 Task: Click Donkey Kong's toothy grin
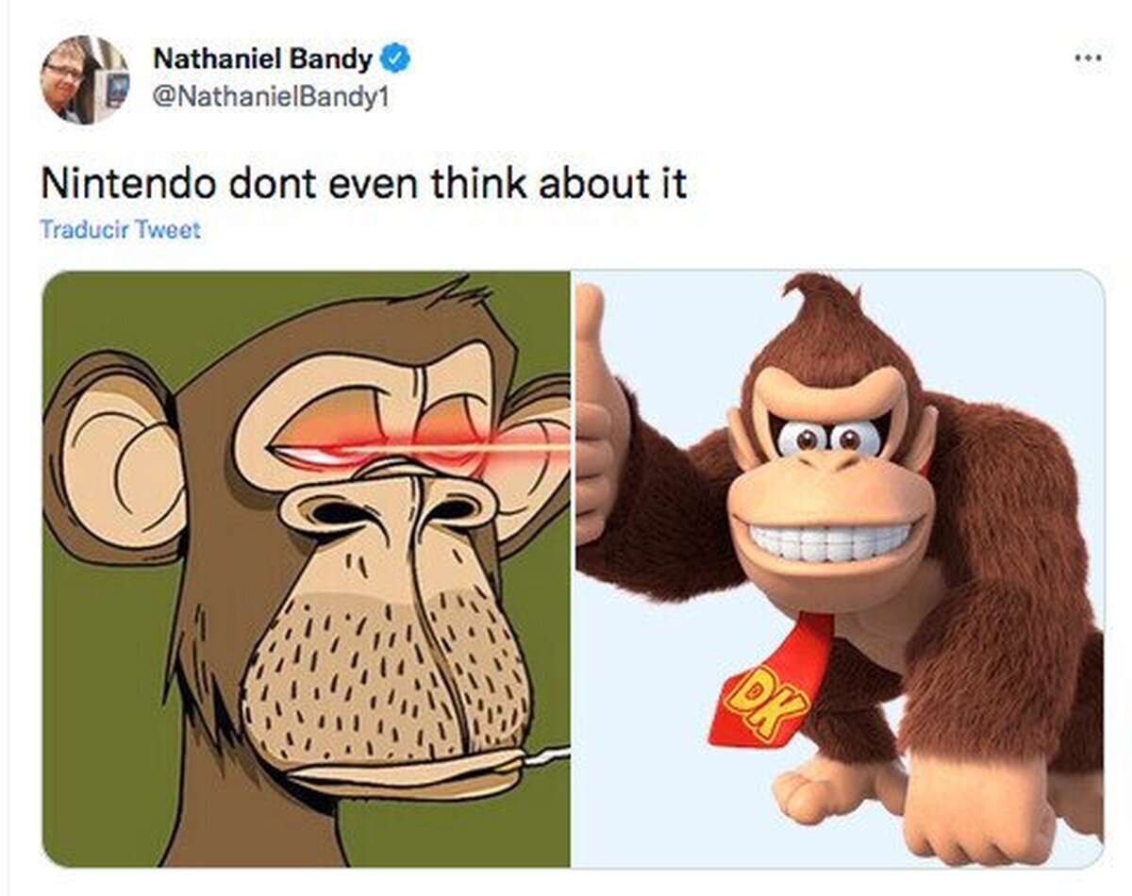tap(830, 543)
